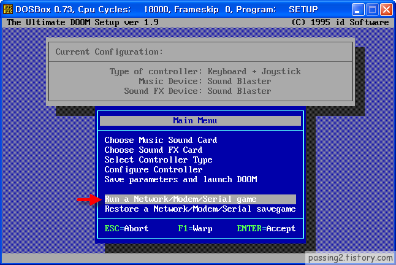Image resolution: width=396 pixels, height=265 pixels.
Task: Select Choose Sound FX Card option
Action: [x=153, y=150]
